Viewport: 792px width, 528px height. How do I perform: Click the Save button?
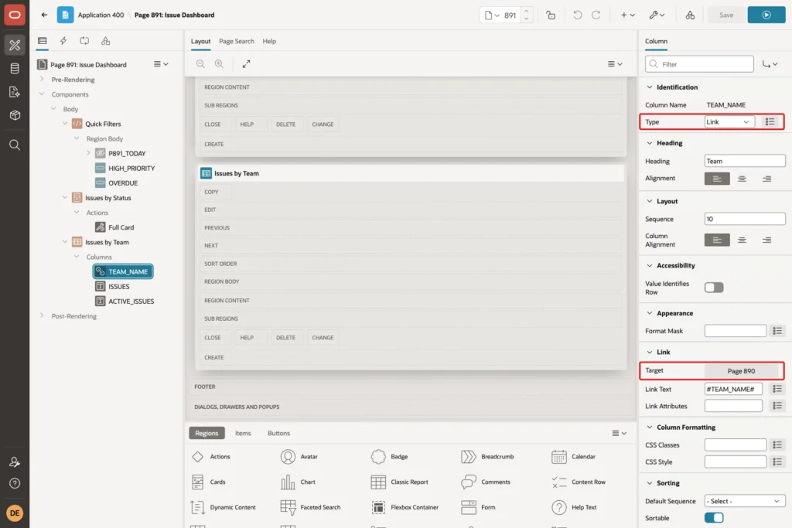tap(726, 15)
